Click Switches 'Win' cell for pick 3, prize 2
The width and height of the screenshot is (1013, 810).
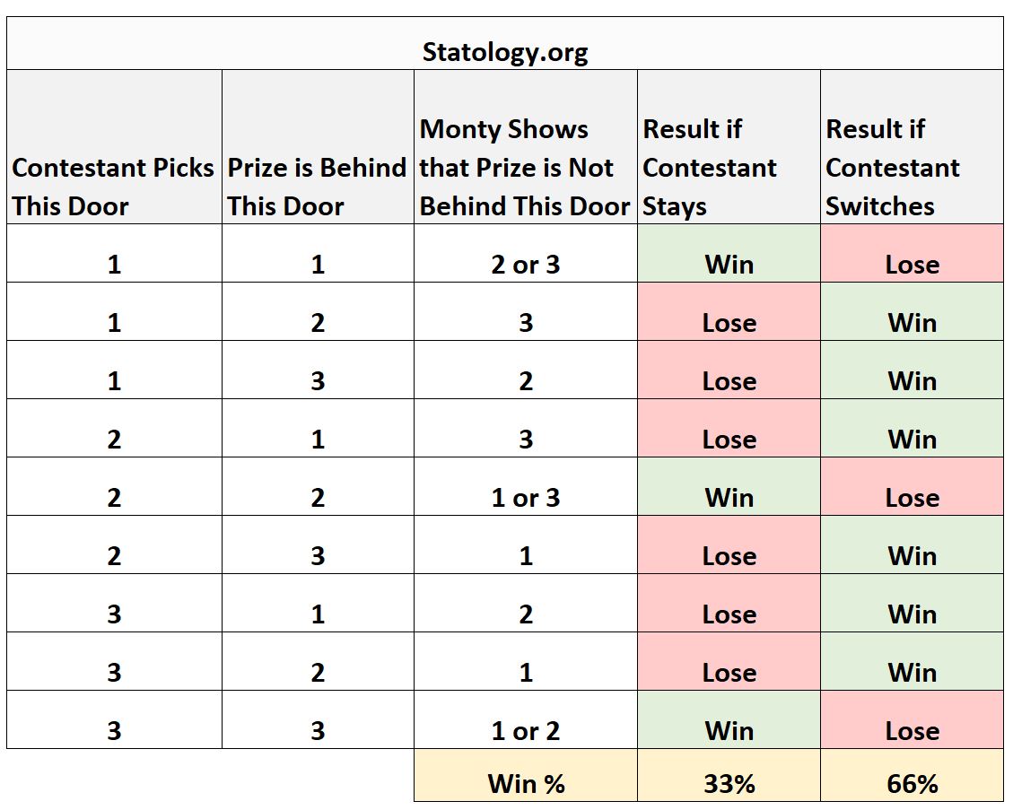[912, 661]
